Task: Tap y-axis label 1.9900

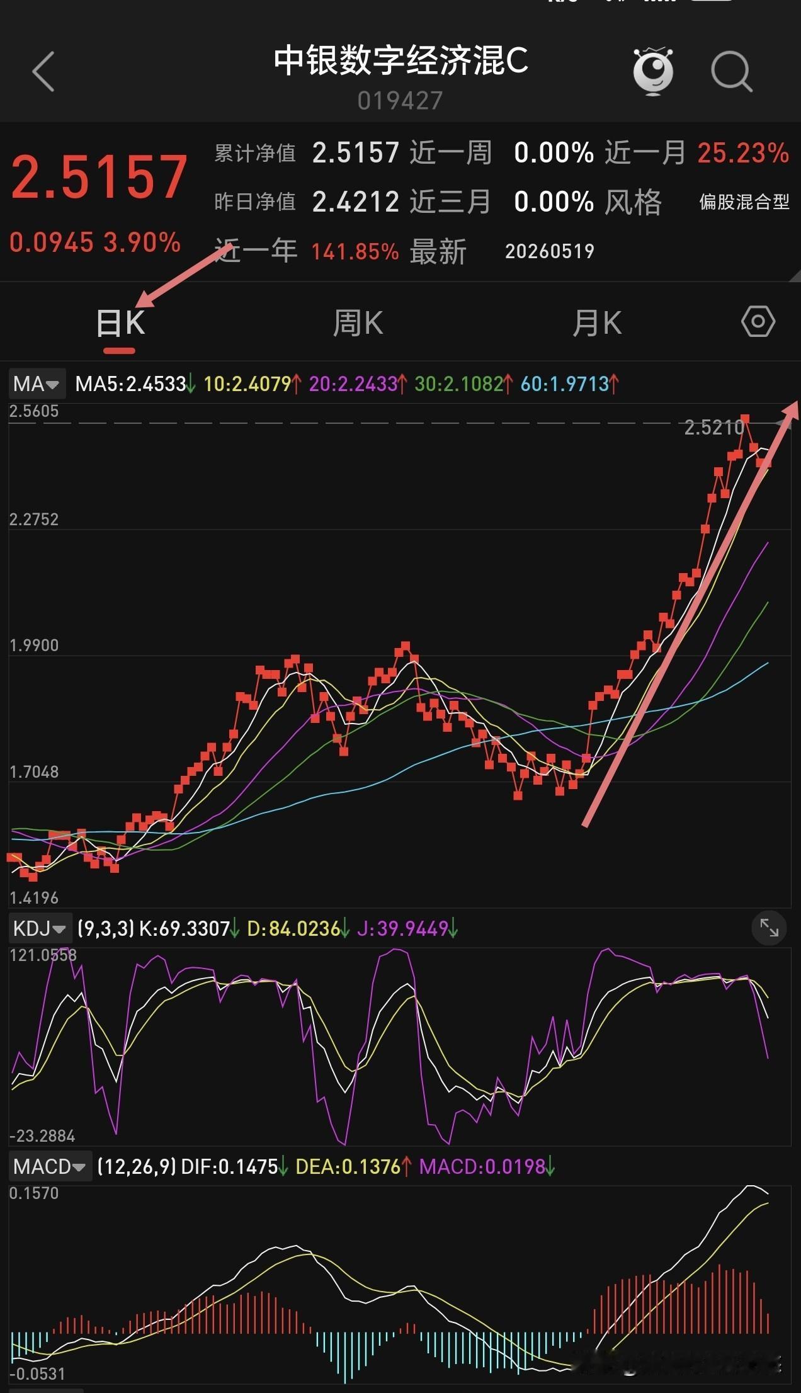Action: coord(34,645)
